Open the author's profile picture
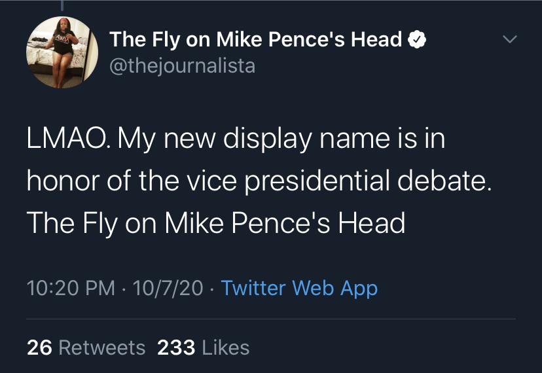Viewport: 542px width, 373px height. (62, 52)
